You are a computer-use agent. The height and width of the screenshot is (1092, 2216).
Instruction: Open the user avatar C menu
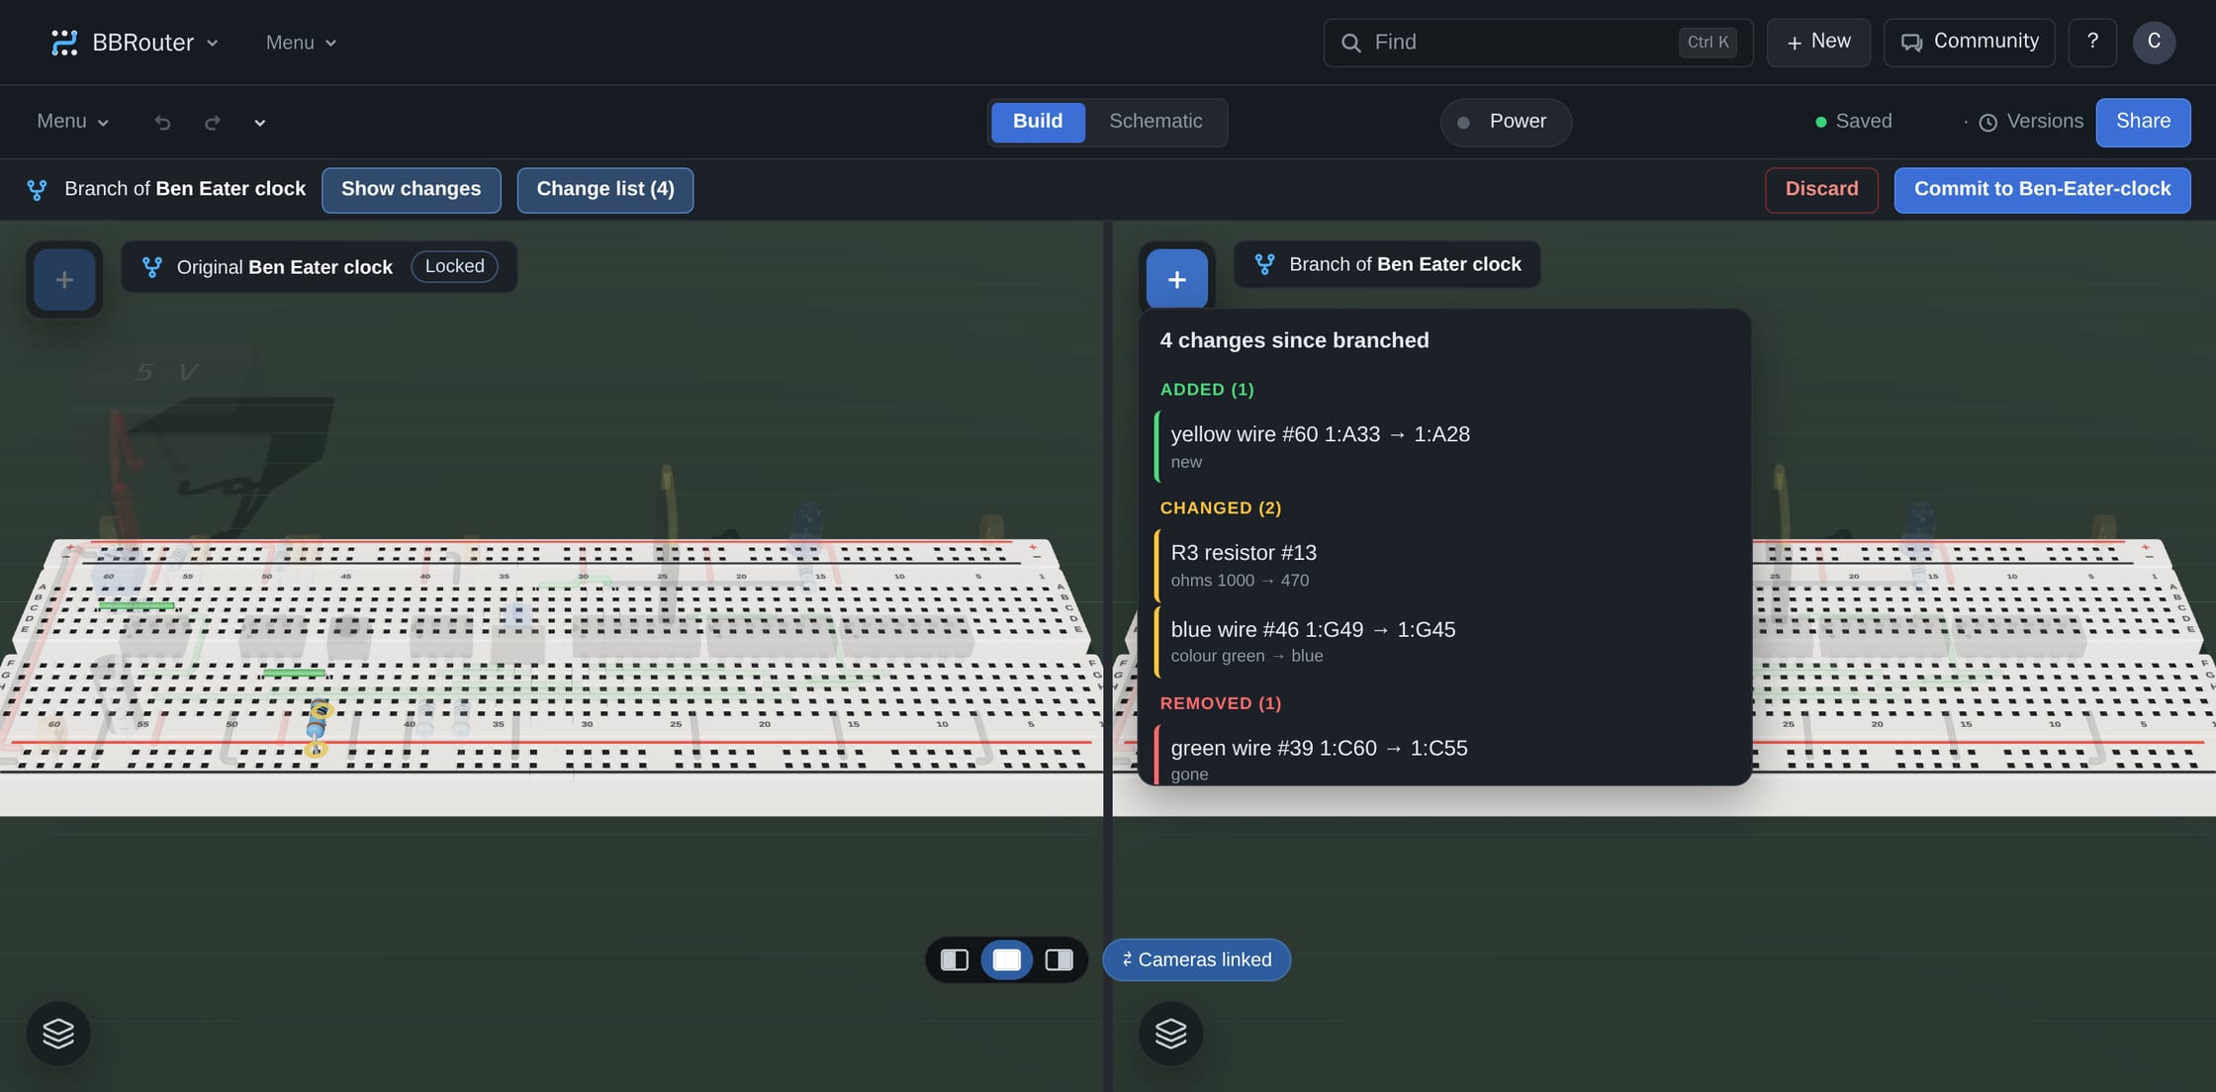coord(2153,43)
